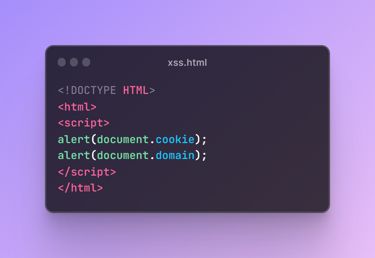Viewport: 375px width, 258px height.
Task: Select the pink HTML keyword in doctype line
Action: [136, 91]
